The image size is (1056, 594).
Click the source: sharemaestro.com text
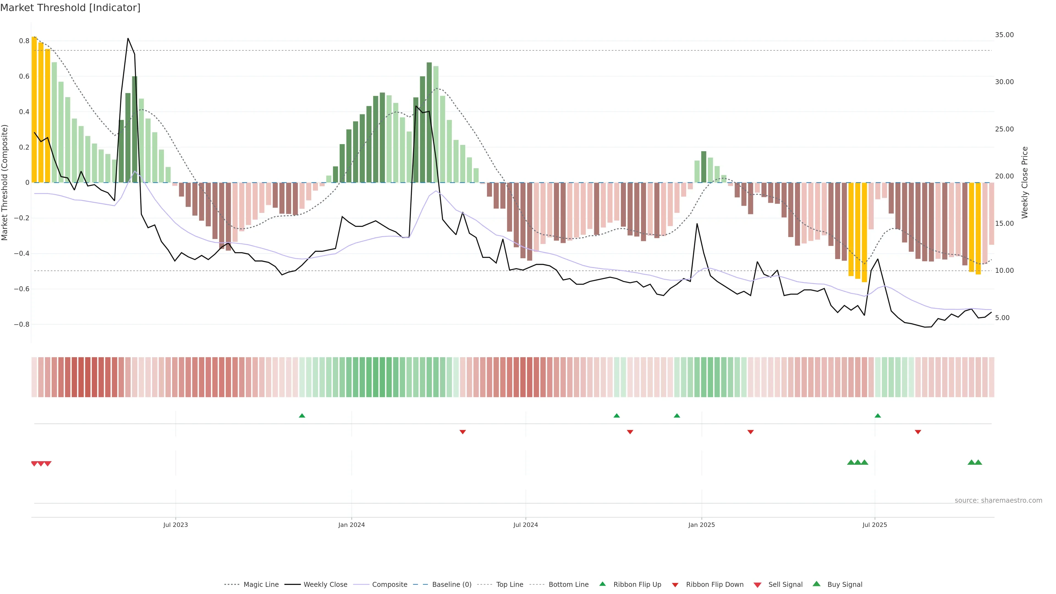tap(998, 501)
